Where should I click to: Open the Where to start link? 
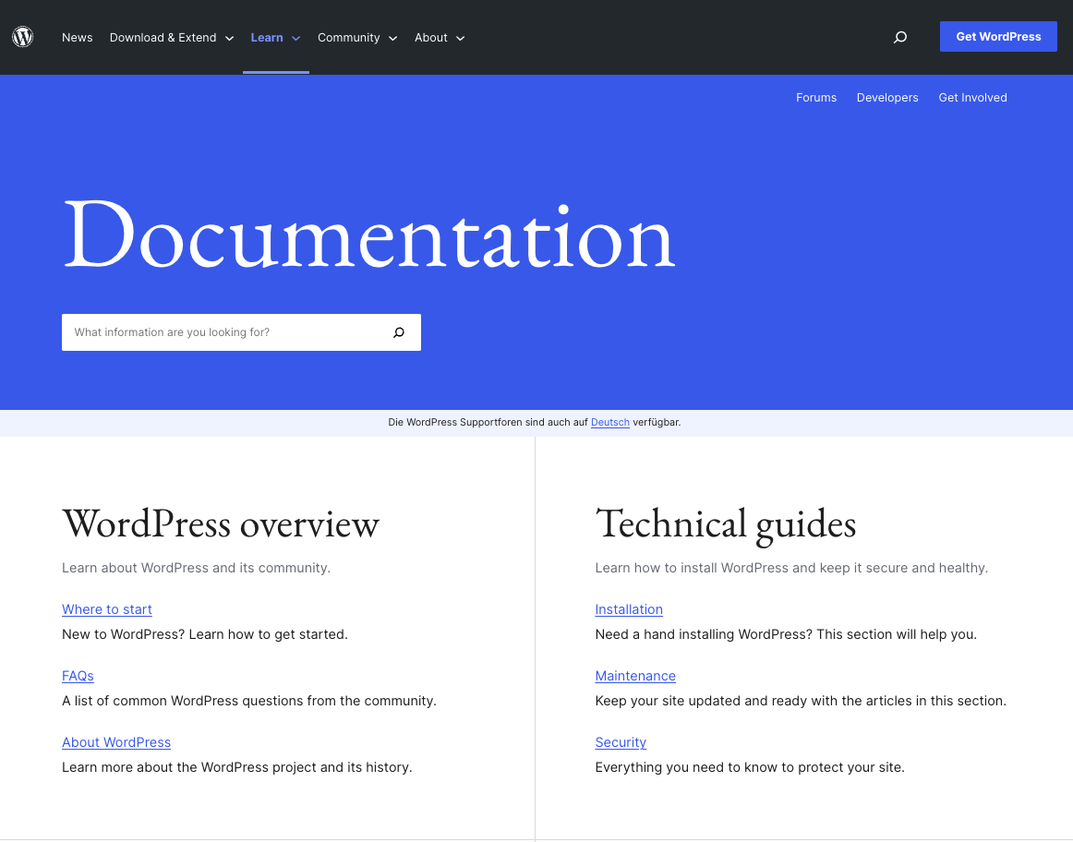pyautogui.click(x=107, y=609)
